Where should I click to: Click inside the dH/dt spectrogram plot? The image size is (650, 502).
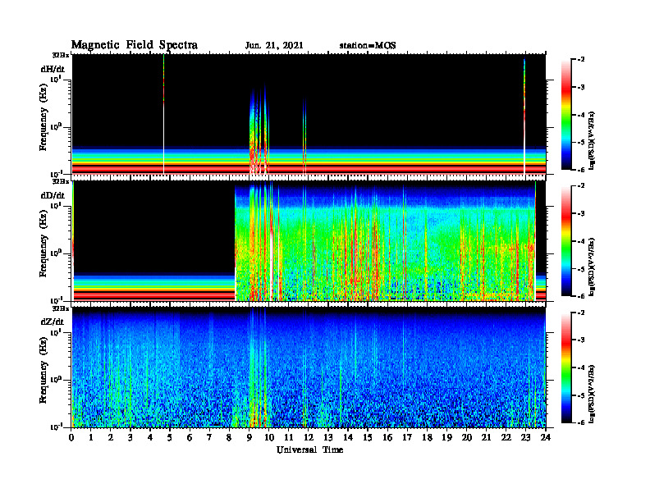pos(309,114)
